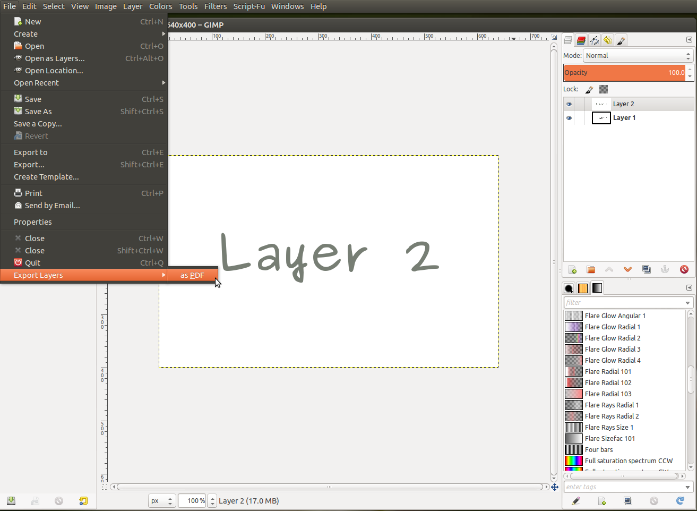This screenshot has height=511, width=697.
Task: Select the Layer 2 thumbnail
Action: pos(601,104)
